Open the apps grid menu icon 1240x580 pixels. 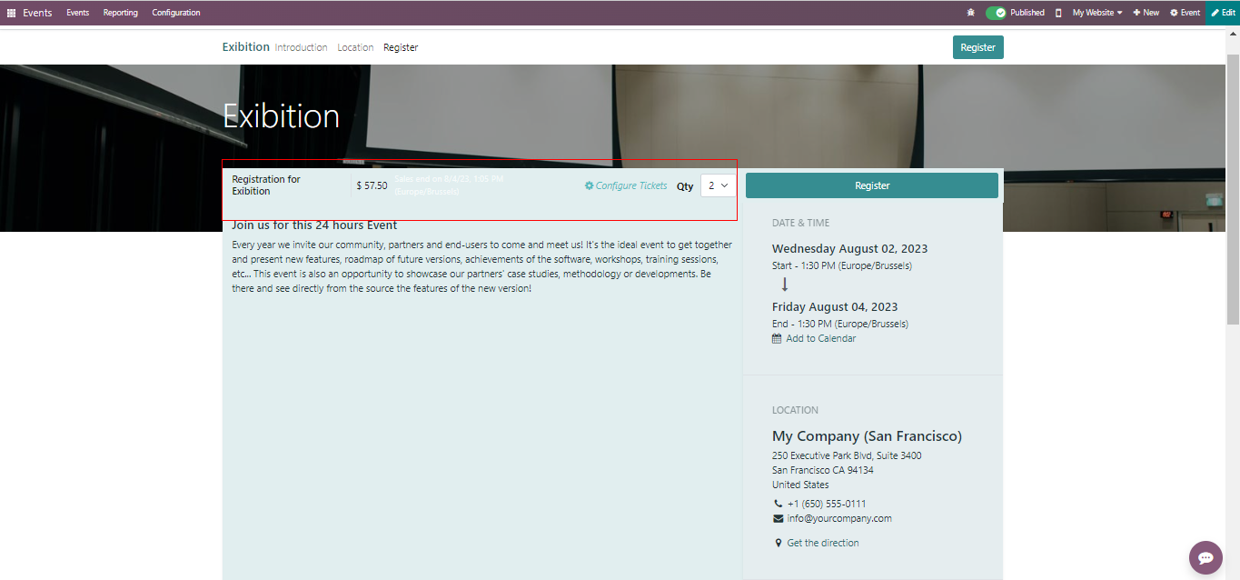tap(11, 13)
